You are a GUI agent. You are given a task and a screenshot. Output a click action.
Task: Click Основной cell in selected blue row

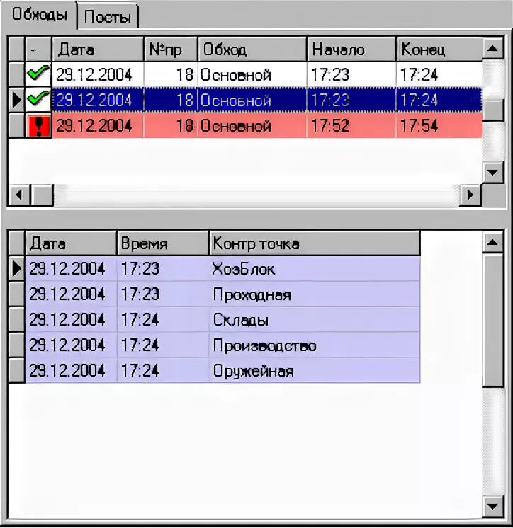pos(252,100)
